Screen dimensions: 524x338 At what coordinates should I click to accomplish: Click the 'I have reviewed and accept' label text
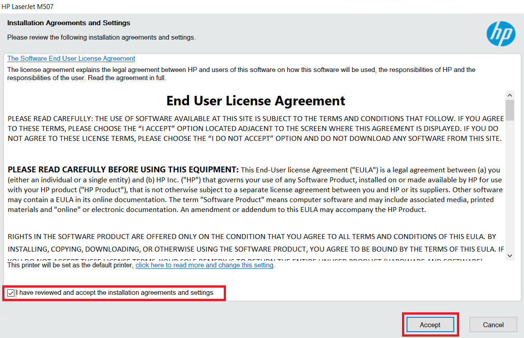115,293
